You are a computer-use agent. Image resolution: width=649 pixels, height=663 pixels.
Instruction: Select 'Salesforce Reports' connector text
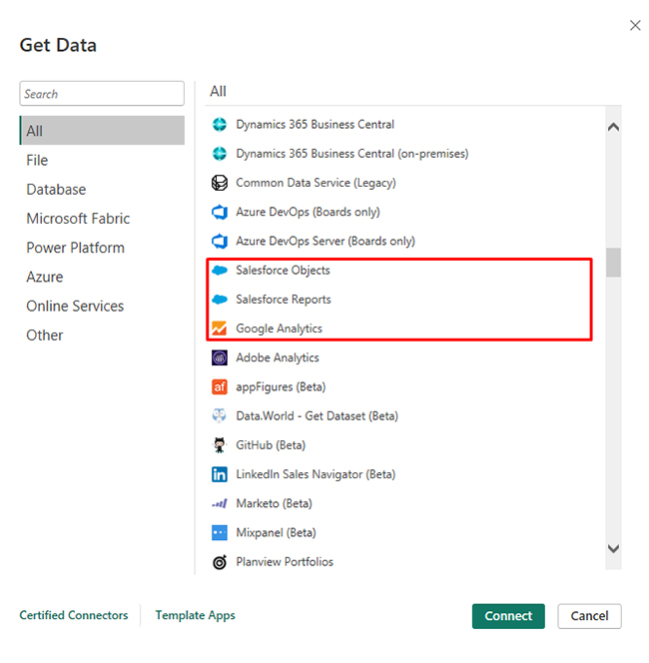pyautogui.click(x=284, y=300)
